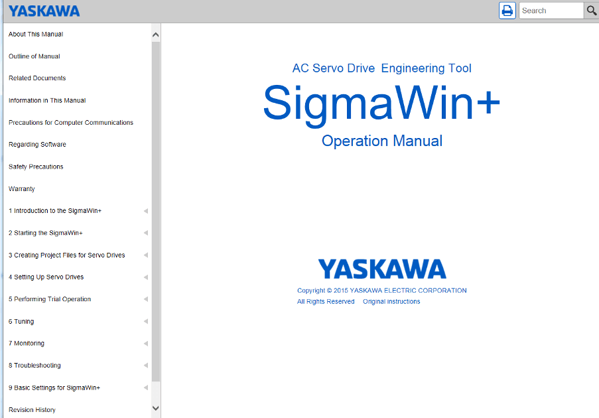599x418 pixels.
Task: Click the Original instructions text on cover
Action: (391, 302)
